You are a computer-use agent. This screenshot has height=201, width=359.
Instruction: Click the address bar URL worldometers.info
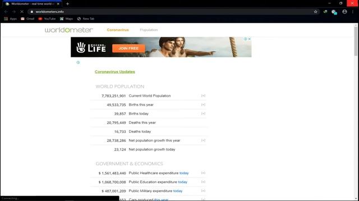click(x=50, y=12)
